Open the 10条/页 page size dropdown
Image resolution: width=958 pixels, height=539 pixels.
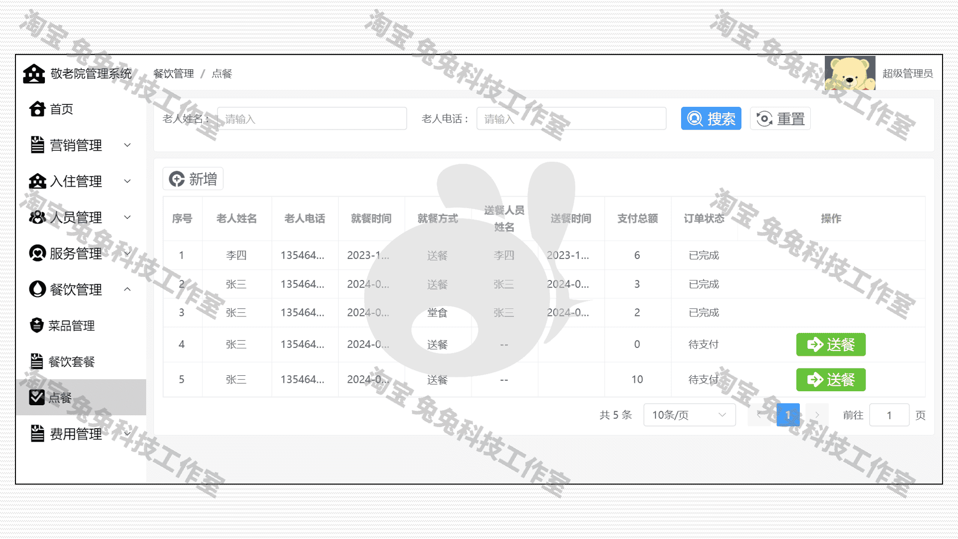point(690,415)
